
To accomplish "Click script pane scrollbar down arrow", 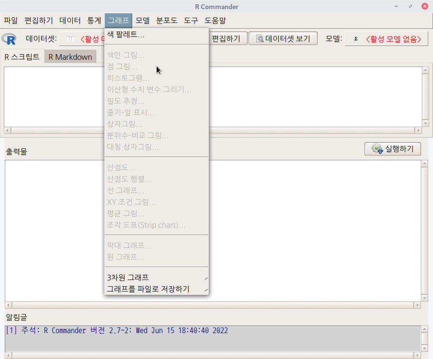I will click(425, 123).
